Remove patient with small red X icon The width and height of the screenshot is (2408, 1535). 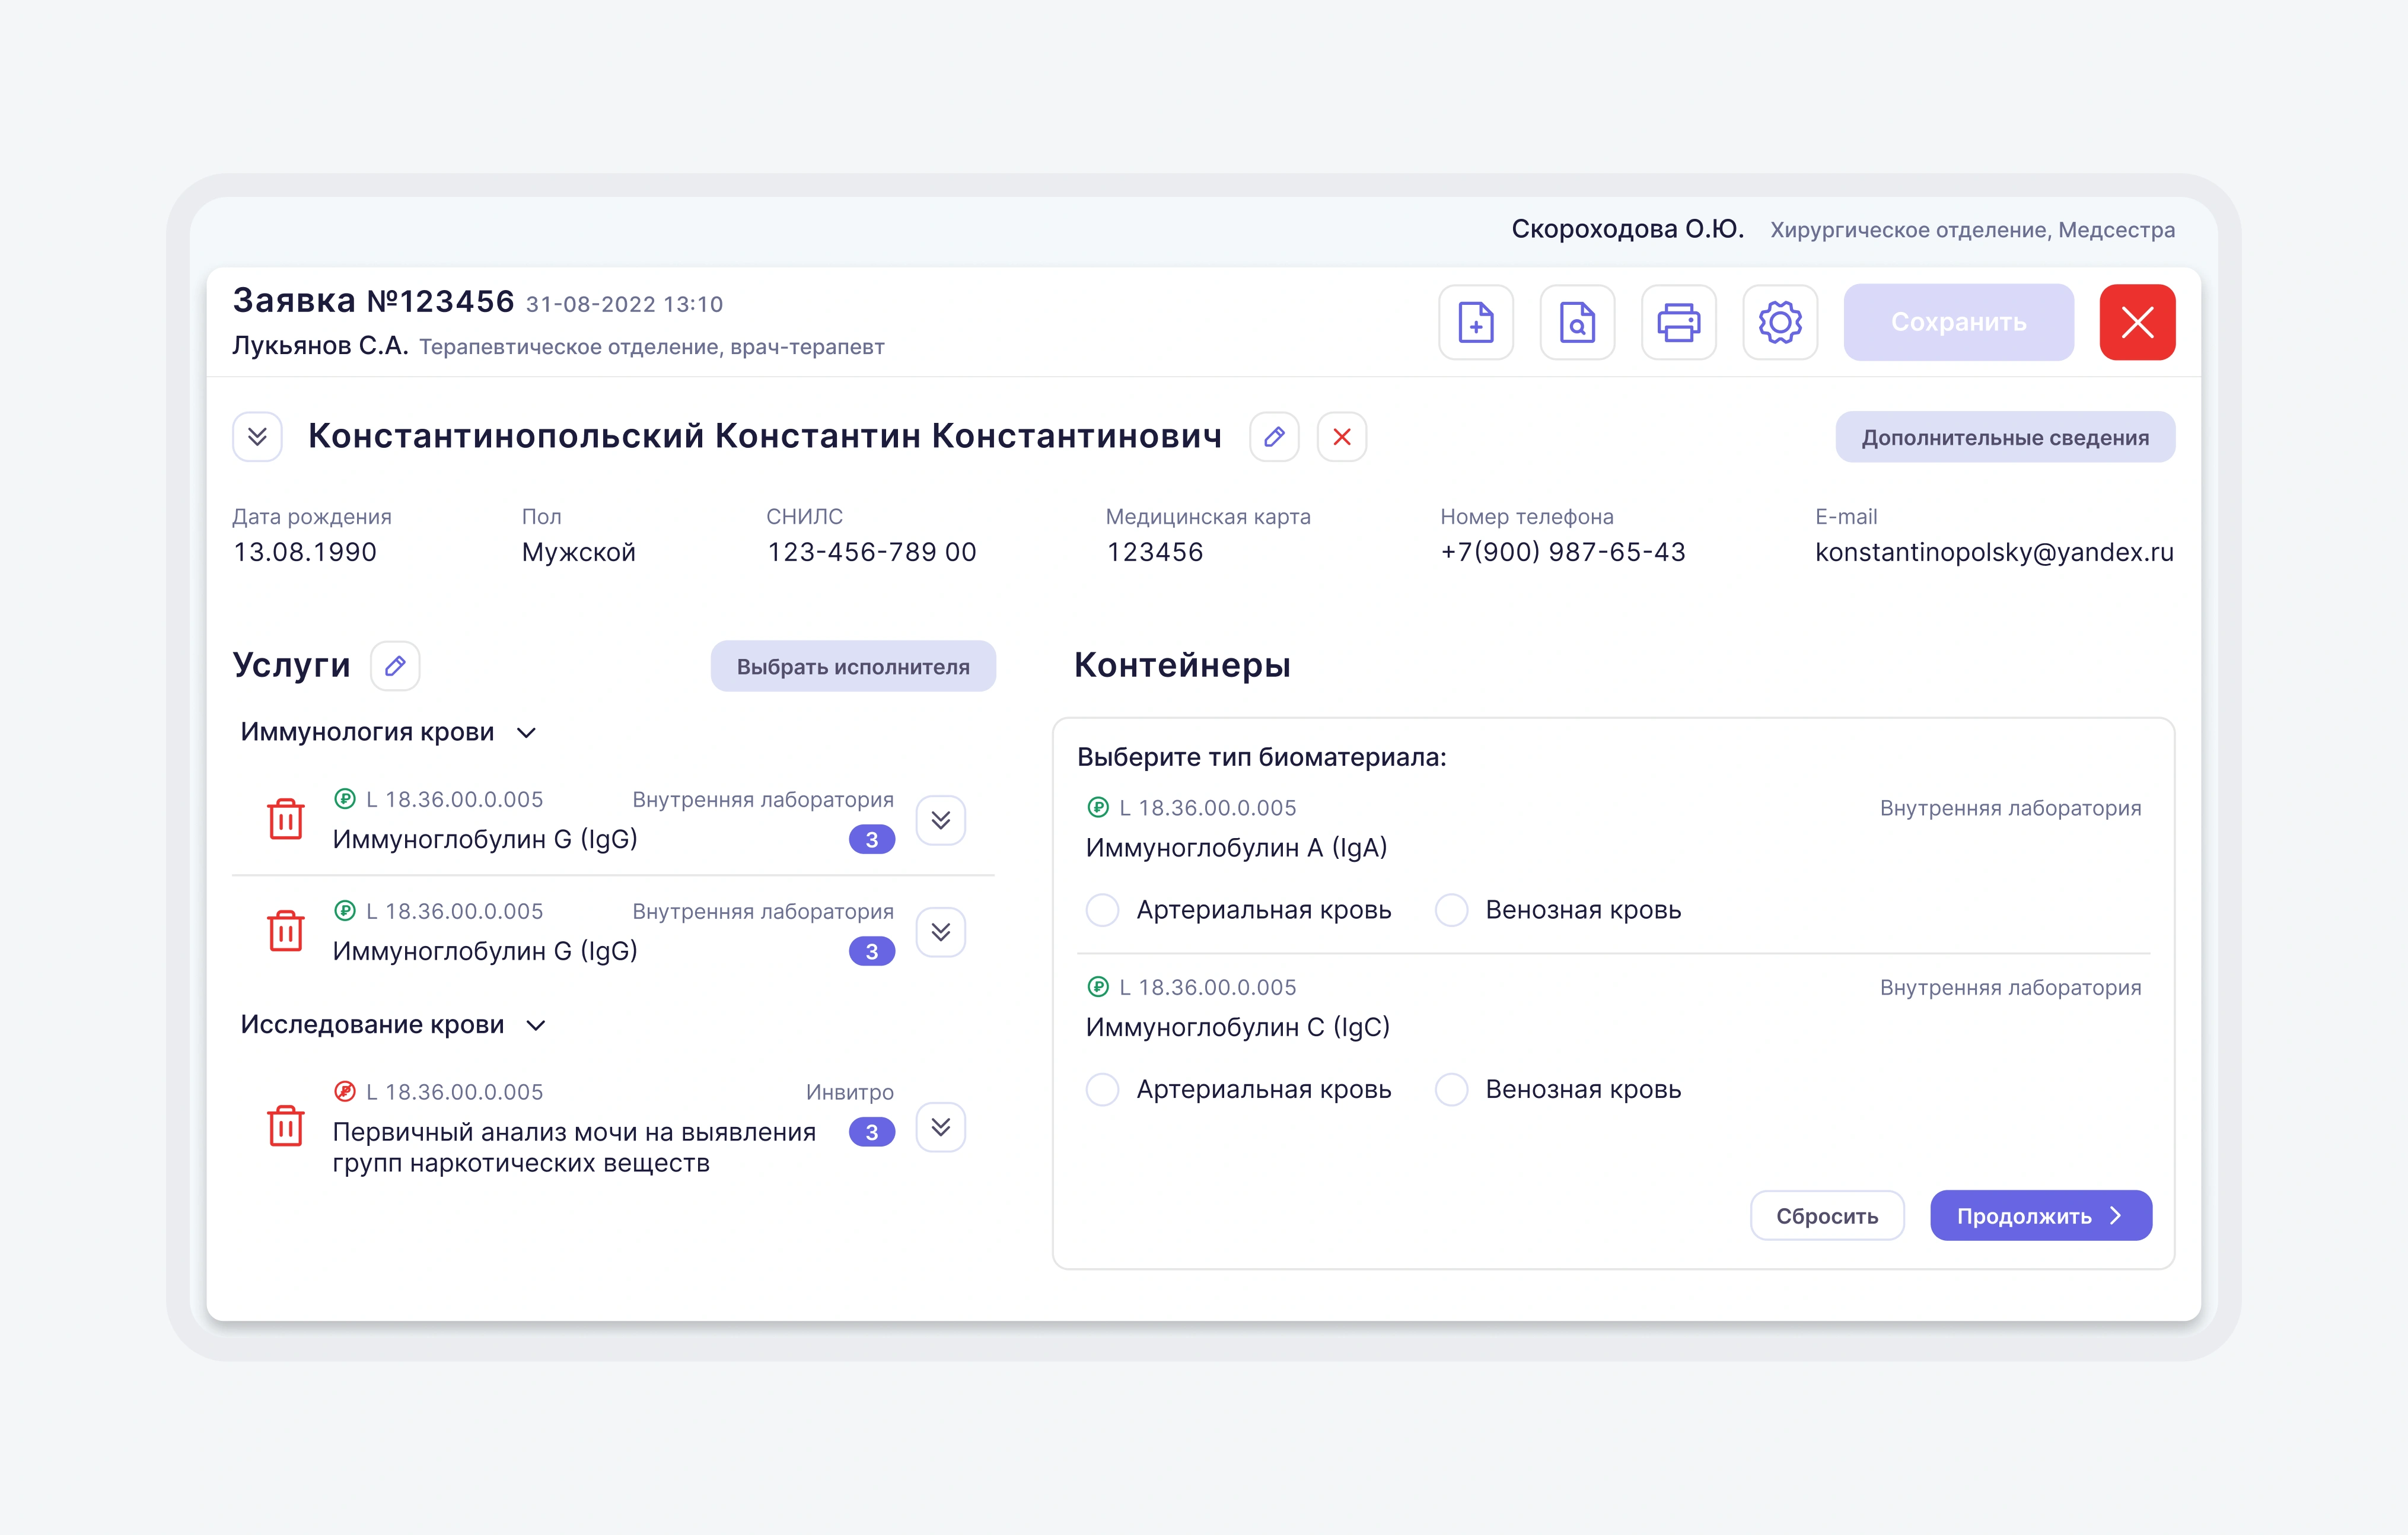(x=1342, y=437)
